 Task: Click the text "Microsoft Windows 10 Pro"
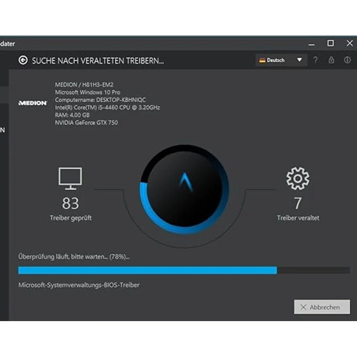pyautogui.click(x=87, y=92)
